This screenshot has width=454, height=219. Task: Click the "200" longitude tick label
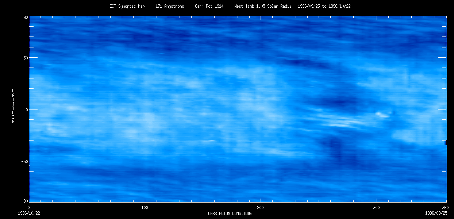click(261, 208)
